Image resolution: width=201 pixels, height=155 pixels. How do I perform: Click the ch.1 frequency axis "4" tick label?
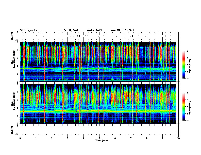18,66
